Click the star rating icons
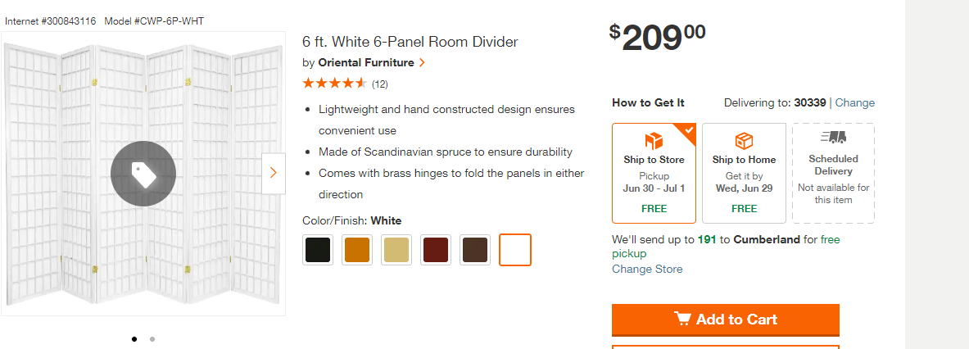This screenshot has height=349, width=969. point(335,83)
